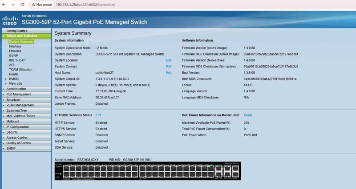This screenshot has height=189, width=356.
Task: Click the SSH Service Disabled status
Action: [x=101, y=147]
